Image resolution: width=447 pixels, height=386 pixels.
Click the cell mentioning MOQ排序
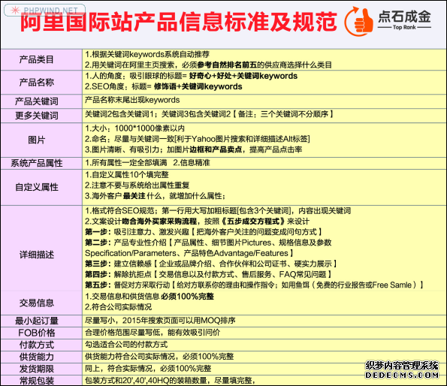[x=160, y=321]
